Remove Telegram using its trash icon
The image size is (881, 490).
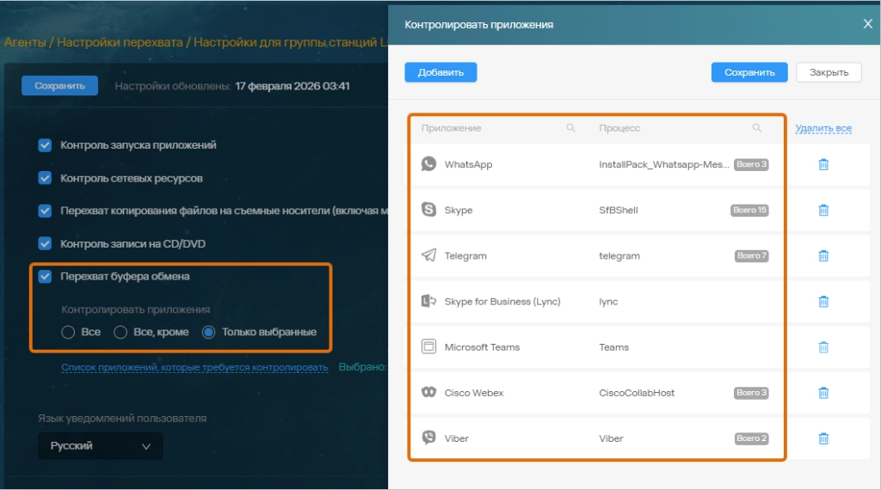823,255
